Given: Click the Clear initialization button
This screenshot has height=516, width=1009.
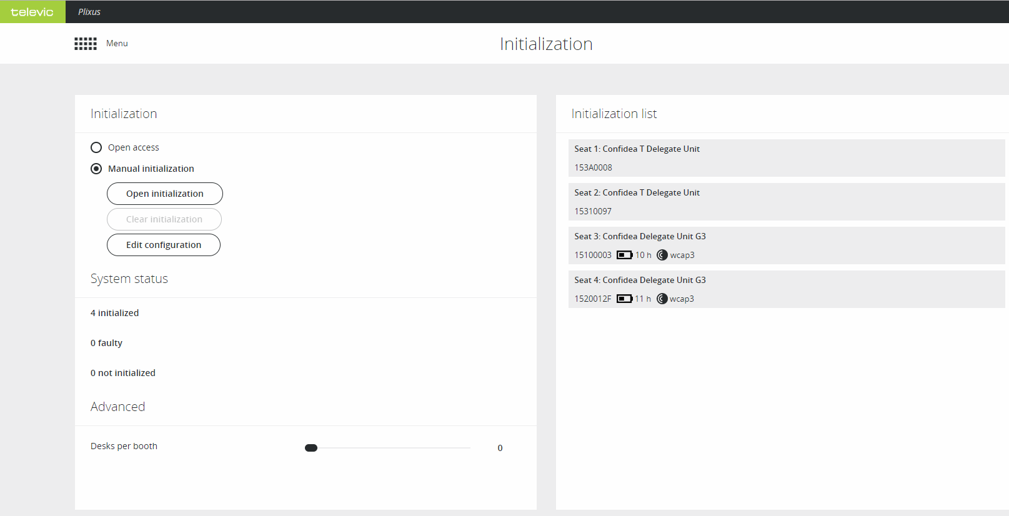Looking at the screenshot, I should [x=164, y=219].
